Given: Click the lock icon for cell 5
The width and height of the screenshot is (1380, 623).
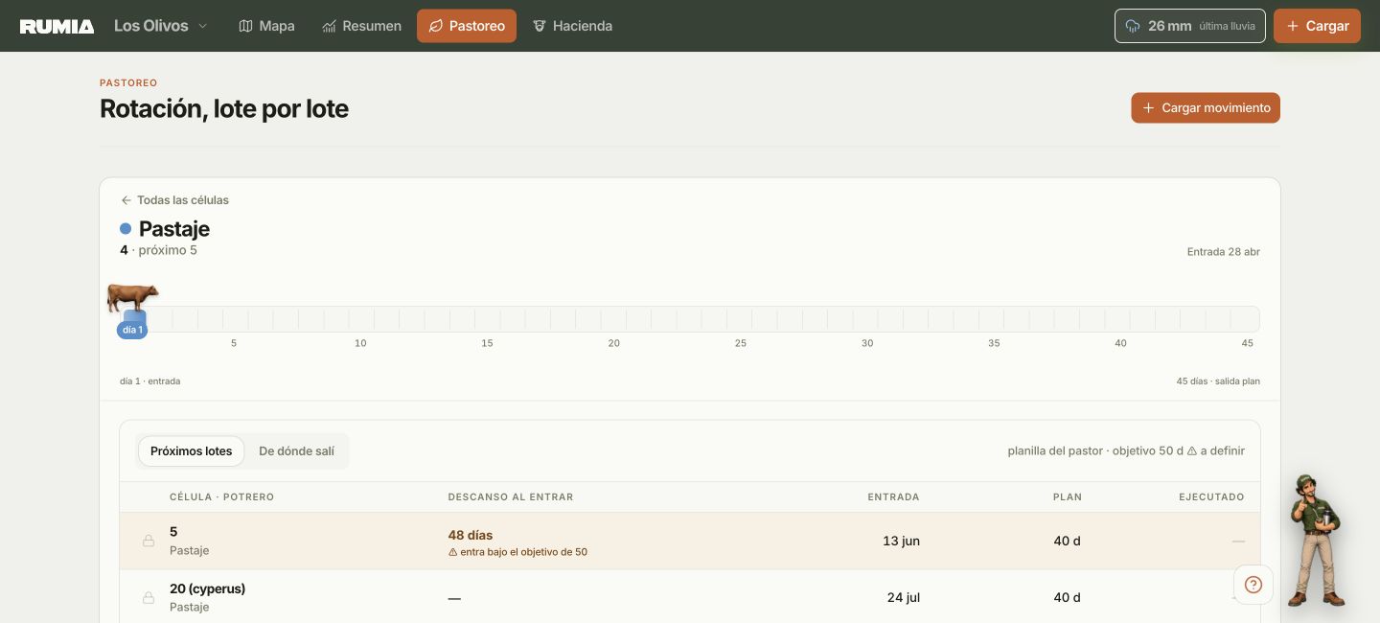Looking at the screenshot, I should 149,542.
